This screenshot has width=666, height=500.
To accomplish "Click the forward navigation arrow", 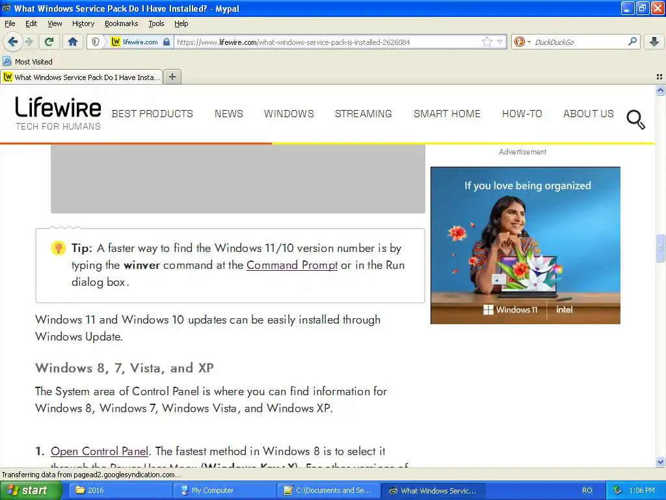I will click(x=29, y=42).
